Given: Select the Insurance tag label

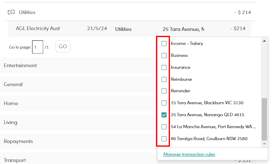Looking at the screenshot, I should tap(180, 68).
